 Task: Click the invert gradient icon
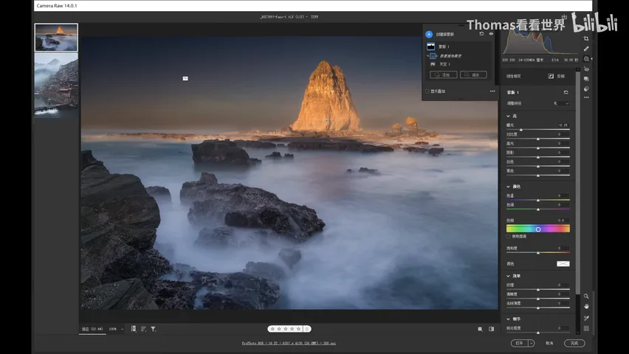(551, 76)
